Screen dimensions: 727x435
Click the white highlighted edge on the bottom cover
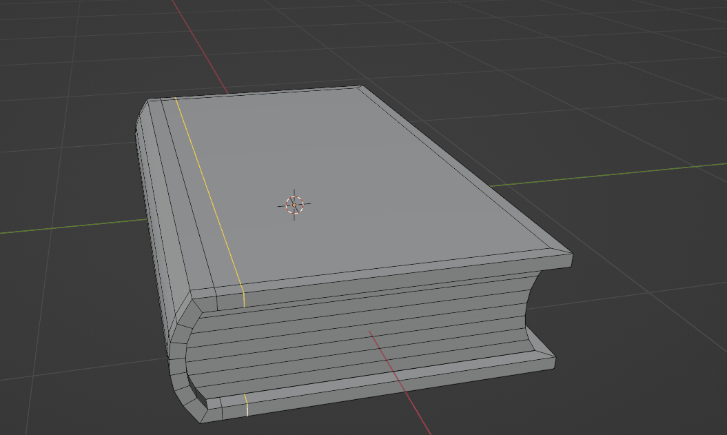tap(246, 405)
